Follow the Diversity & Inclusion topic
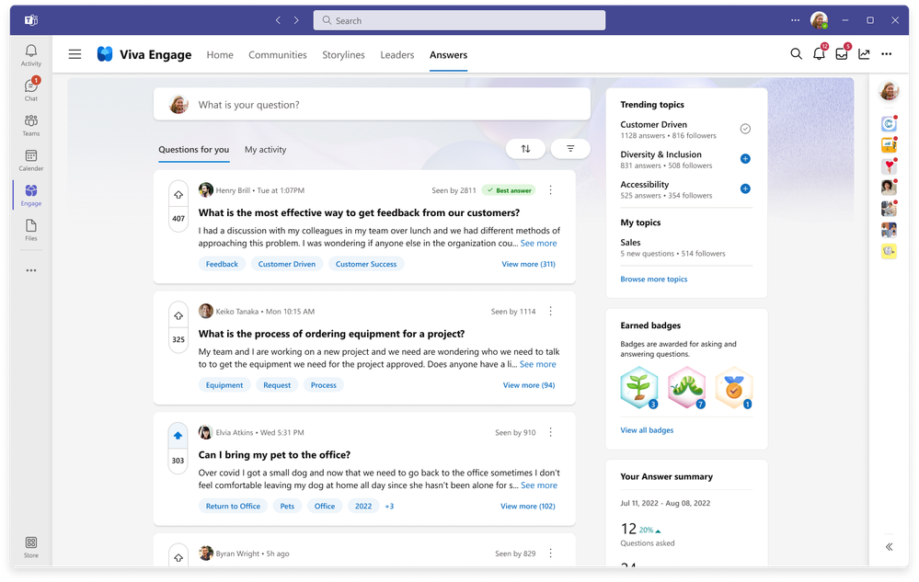The width and height of the screenshot is (919, 582). click(745, 159)
